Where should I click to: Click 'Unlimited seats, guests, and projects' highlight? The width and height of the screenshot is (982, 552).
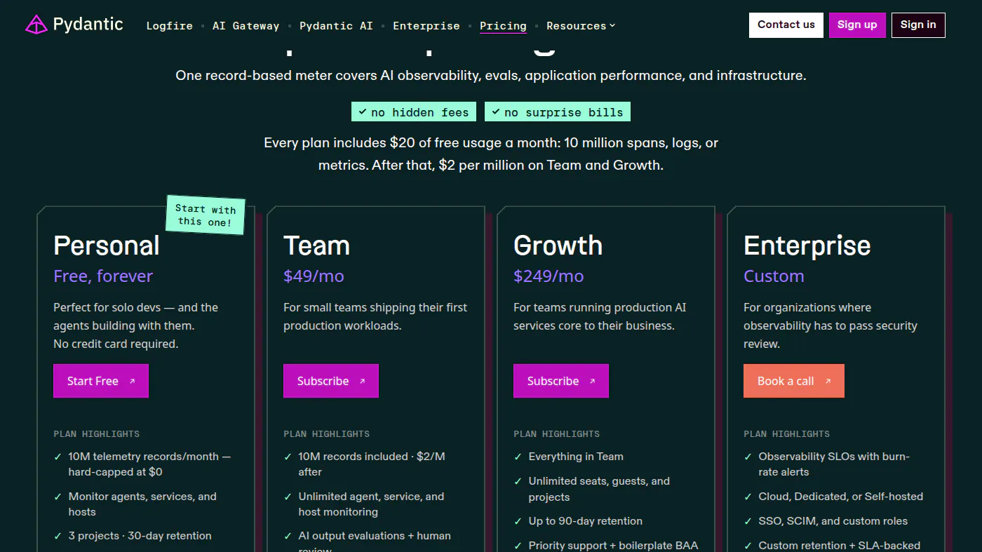point(599,489)
